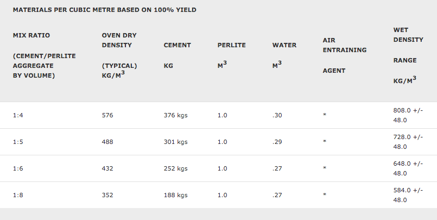The height and width of the screenshot is (220, 437).
Task: Select the 1:8 mix ratio cell
Action: [18, 195]
